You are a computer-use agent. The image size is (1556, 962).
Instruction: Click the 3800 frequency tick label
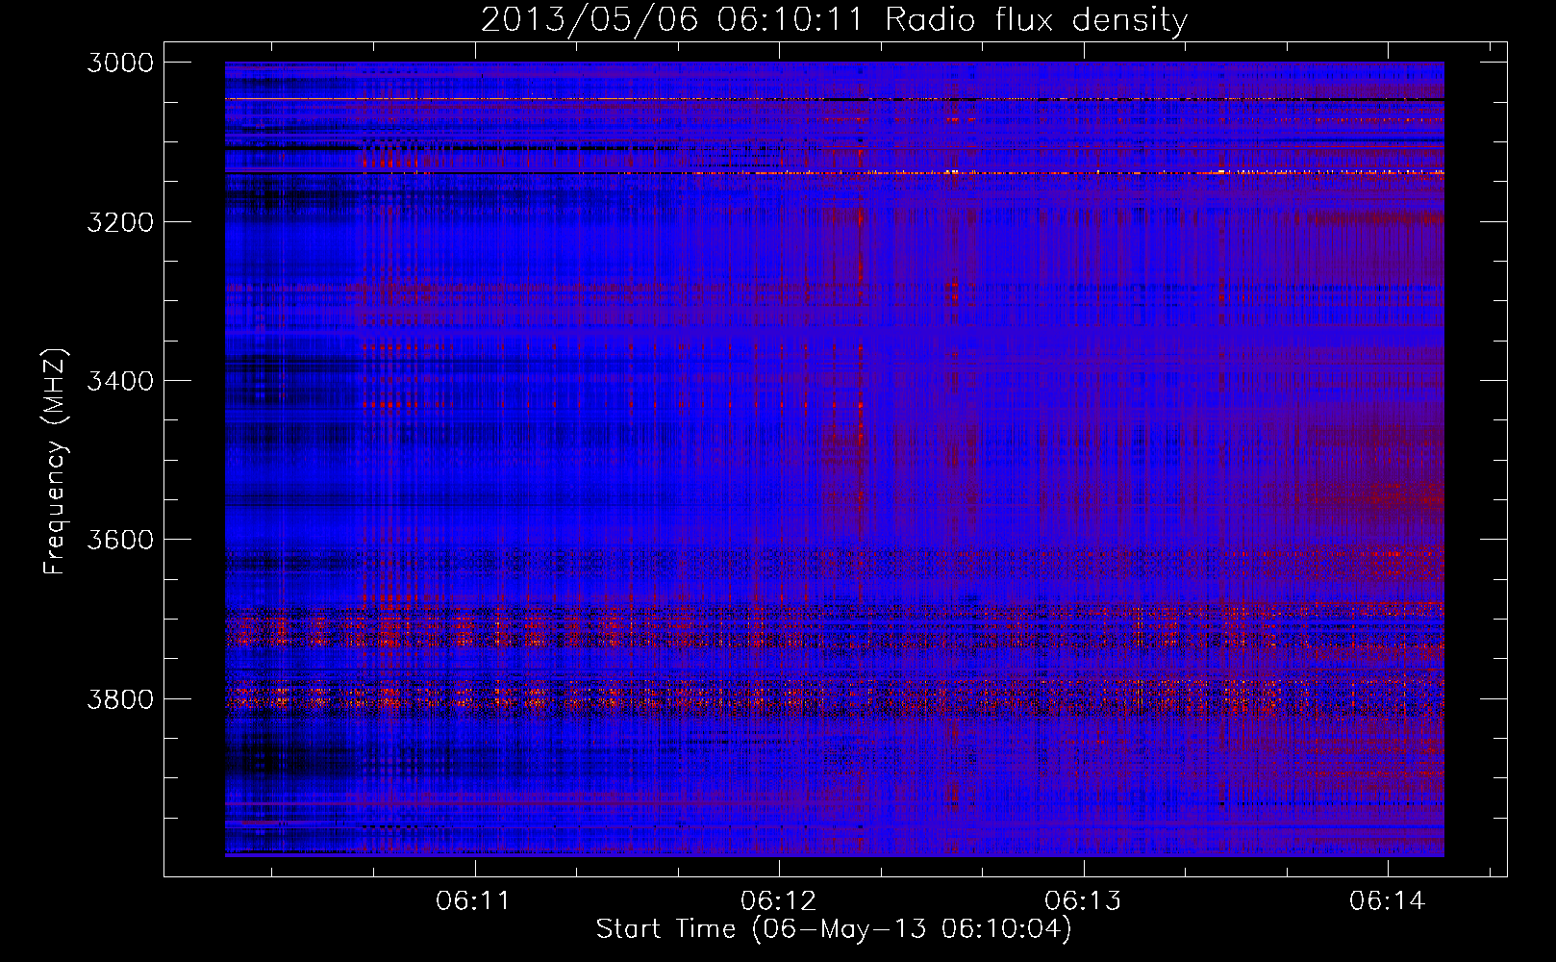point(120,699)
